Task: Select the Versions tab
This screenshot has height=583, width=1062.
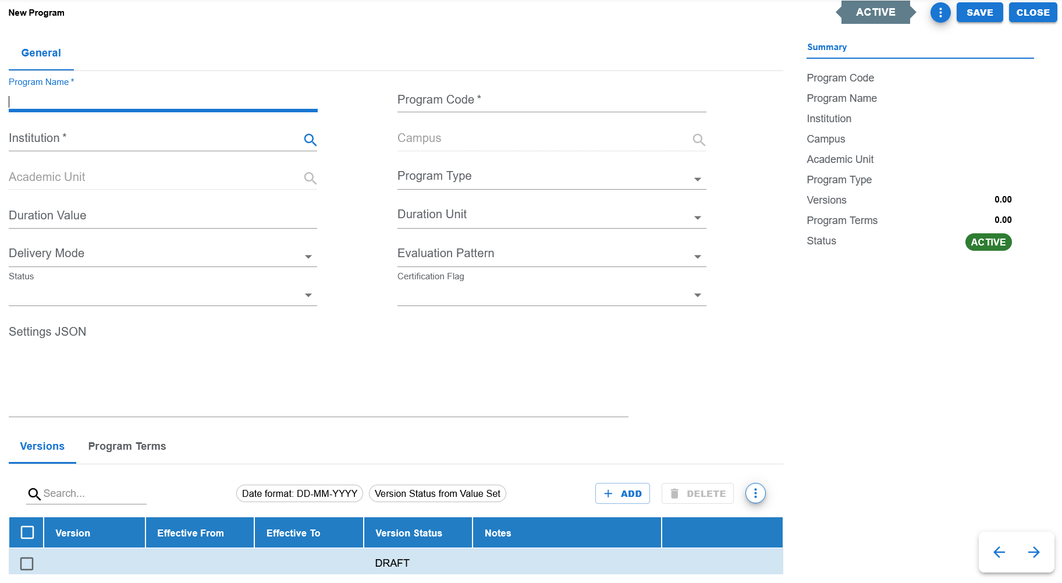Action: point(42,446)
